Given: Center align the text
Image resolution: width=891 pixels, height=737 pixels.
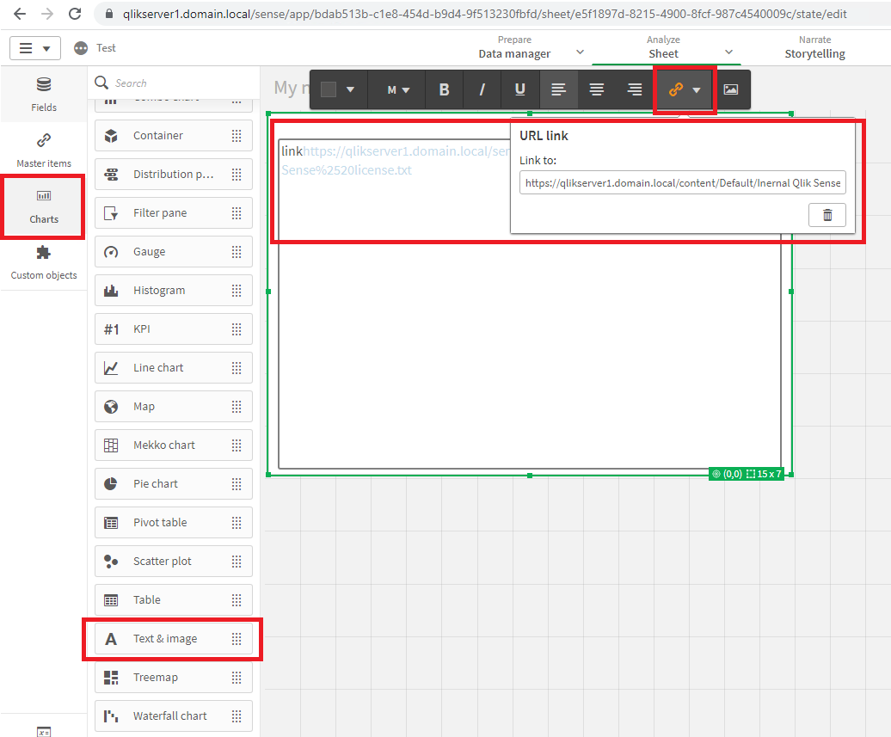Looking at the screenshot, I should (x=597, y=89).
